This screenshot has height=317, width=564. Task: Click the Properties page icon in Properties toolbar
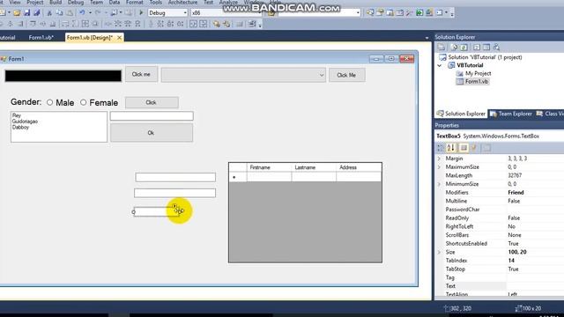coord(464,148)
